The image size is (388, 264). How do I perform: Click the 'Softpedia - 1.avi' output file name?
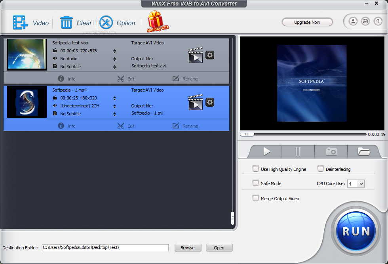147,113
